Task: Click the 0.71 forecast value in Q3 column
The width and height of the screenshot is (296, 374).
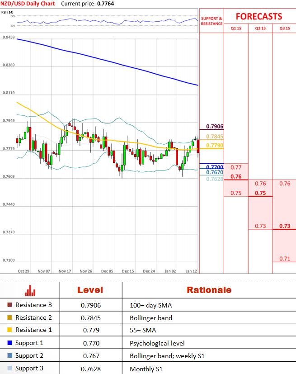Action: click(x=285, y=259)
